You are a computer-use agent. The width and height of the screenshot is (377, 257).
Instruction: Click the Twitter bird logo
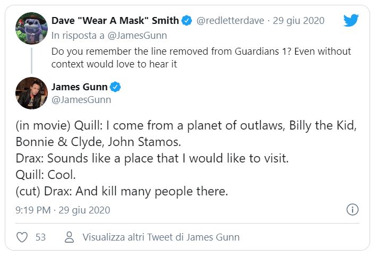[350, 21]
